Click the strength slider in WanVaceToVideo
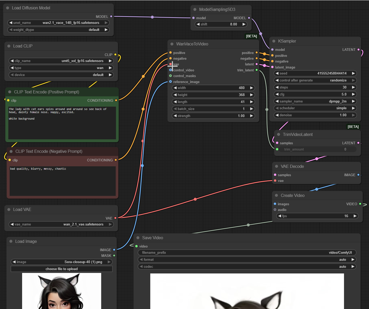 (x=213, y=116)
